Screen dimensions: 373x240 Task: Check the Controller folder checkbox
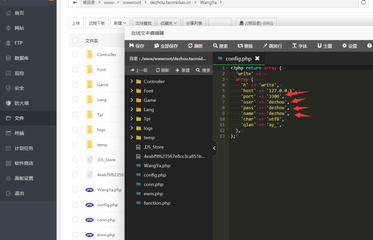[x=75, y=55]
